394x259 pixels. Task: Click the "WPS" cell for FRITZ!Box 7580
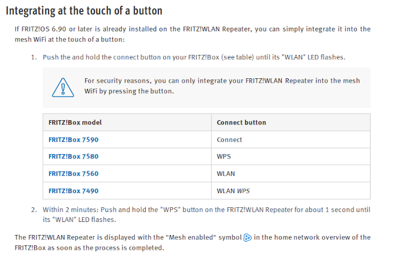coord(224,157)
